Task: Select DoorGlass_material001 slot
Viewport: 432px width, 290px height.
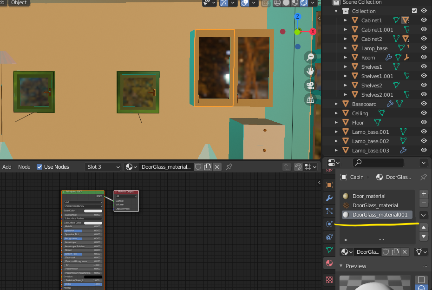Action: (378, 215)
